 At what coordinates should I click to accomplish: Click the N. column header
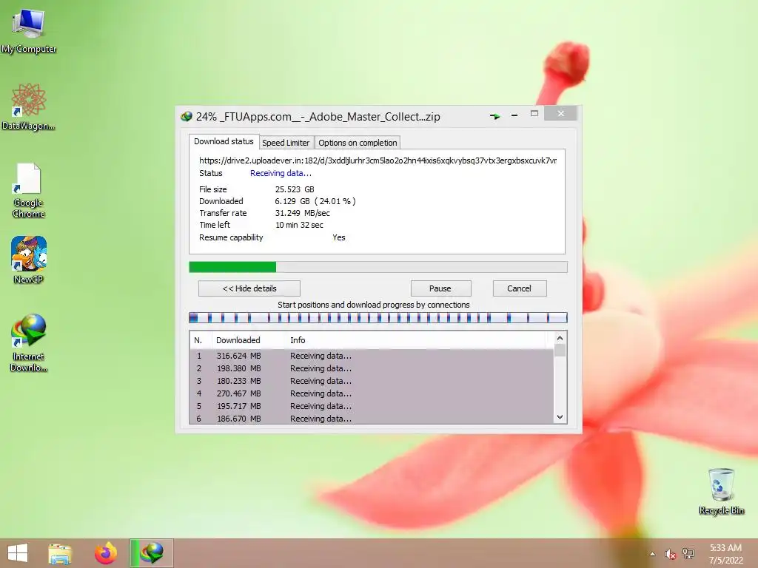click(x=201, y=340)
